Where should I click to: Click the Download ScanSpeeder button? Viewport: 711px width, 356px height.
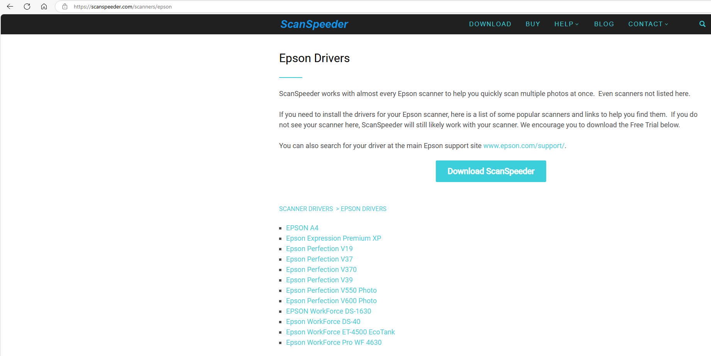pos(491,171)
